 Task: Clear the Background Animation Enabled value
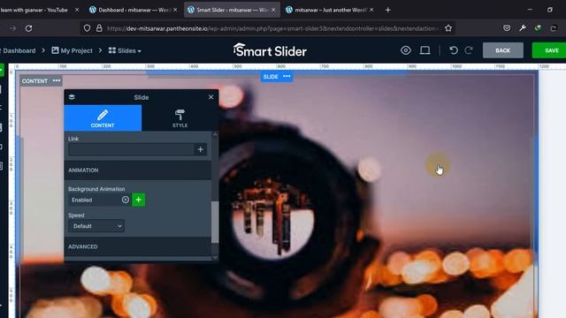pos(126,200)
